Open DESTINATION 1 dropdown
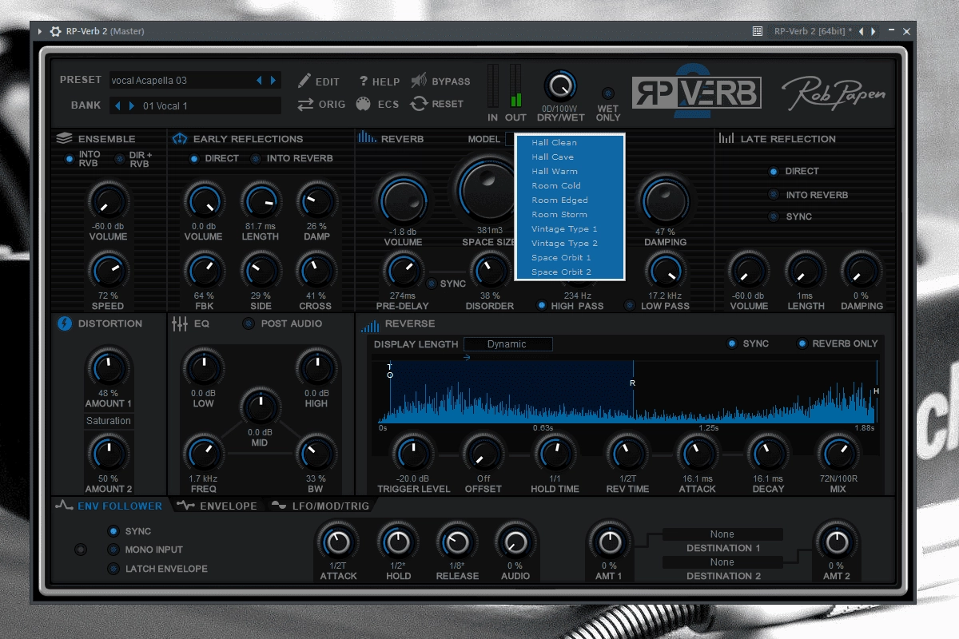This screenshot has height=639, width=959. [x=722, y=534]
